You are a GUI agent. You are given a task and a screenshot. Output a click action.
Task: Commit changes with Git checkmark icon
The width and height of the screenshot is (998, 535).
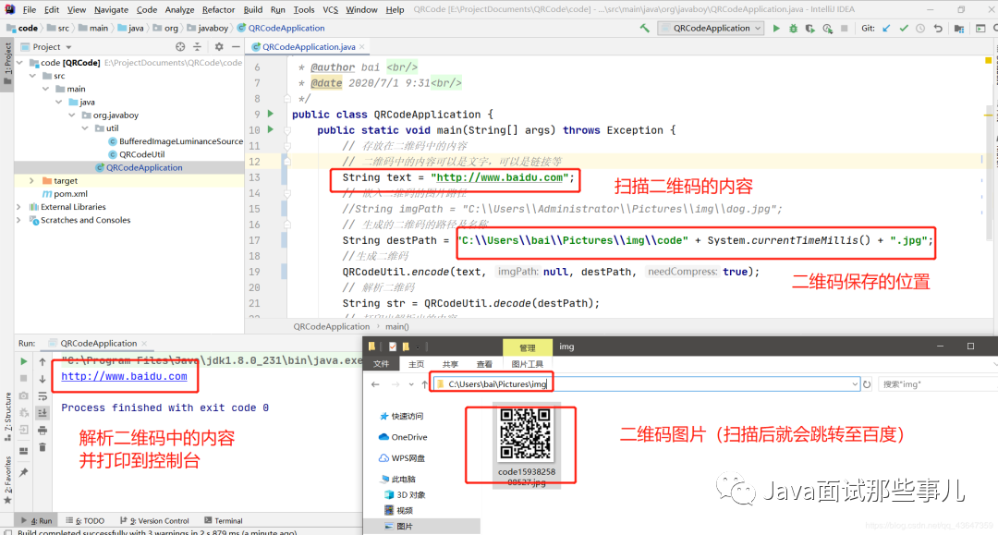point(903,28)
